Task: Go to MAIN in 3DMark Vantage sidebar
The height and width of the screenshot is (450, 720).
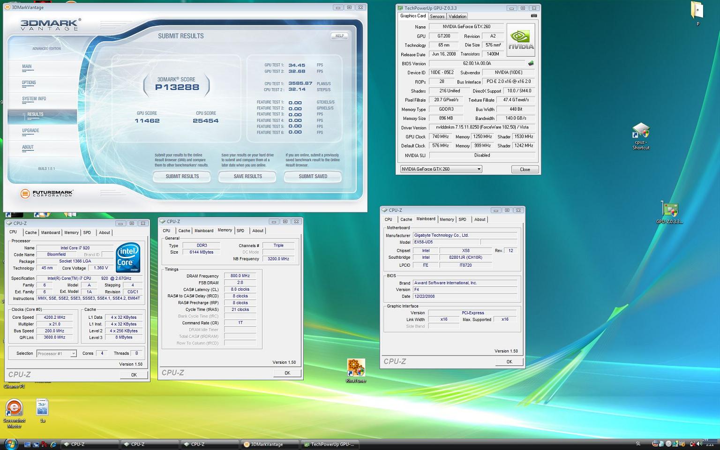Action: (x=27, y=67)
